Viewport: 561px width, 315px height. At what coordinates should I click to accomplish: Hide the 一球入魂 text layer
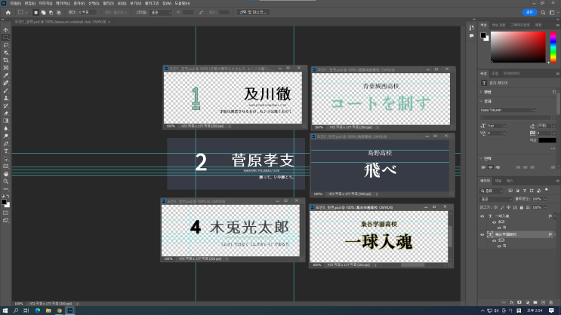[482, 216]
